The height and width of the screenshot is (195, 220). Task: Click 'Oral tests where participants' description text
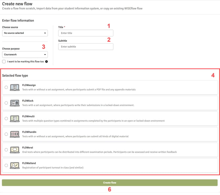click(99, 152)
